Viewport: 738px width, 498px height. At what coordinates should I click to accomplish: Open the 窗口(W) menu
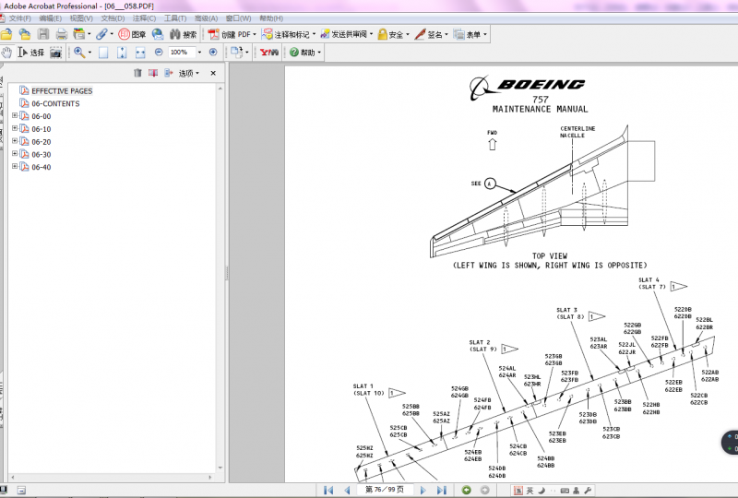tap(238, 18)
